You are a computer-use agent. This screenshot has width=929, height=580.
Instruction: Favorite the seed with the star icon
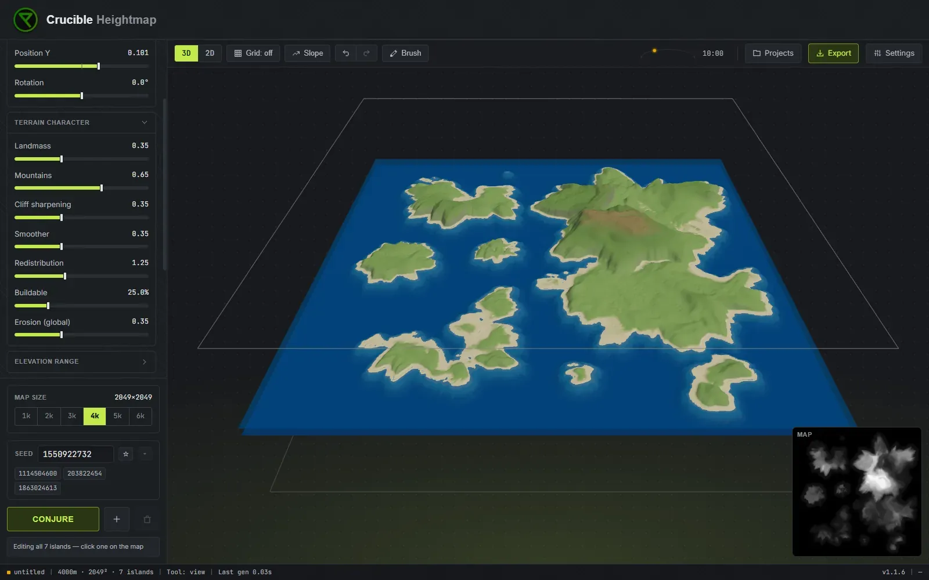pos(125,454)
